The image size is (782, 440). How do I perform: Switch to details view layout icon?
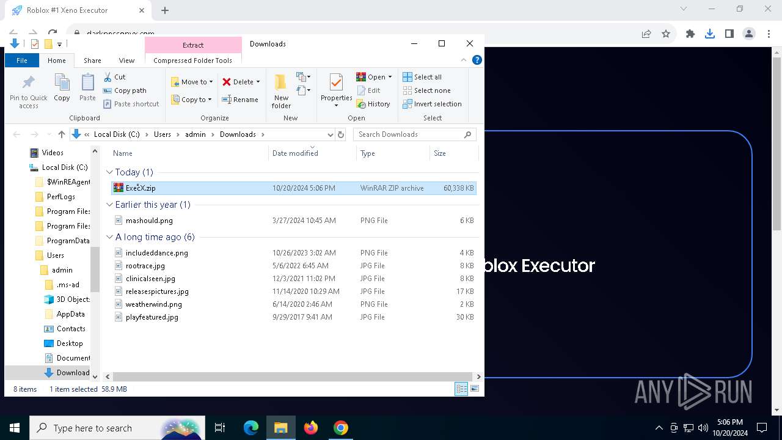point(461,389)
